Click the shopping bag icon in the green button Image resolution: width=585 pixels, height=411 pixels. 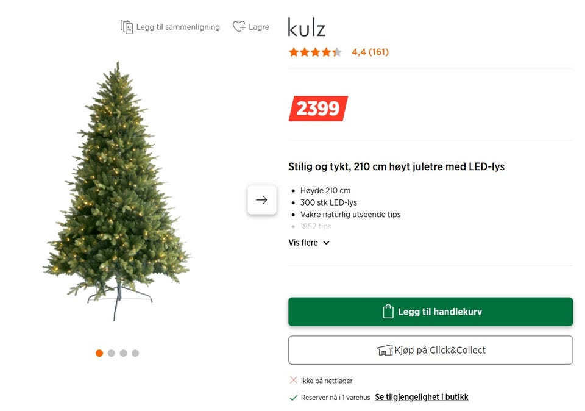(388, 312)
